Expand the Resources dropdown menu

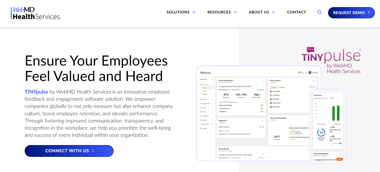pyautogui.click(x=222, y=12)
